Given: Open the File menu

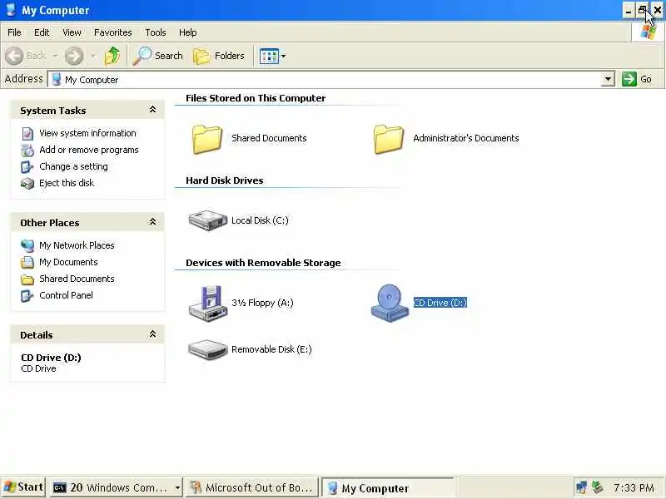Looking at the screenshot, I should point(14,32).
